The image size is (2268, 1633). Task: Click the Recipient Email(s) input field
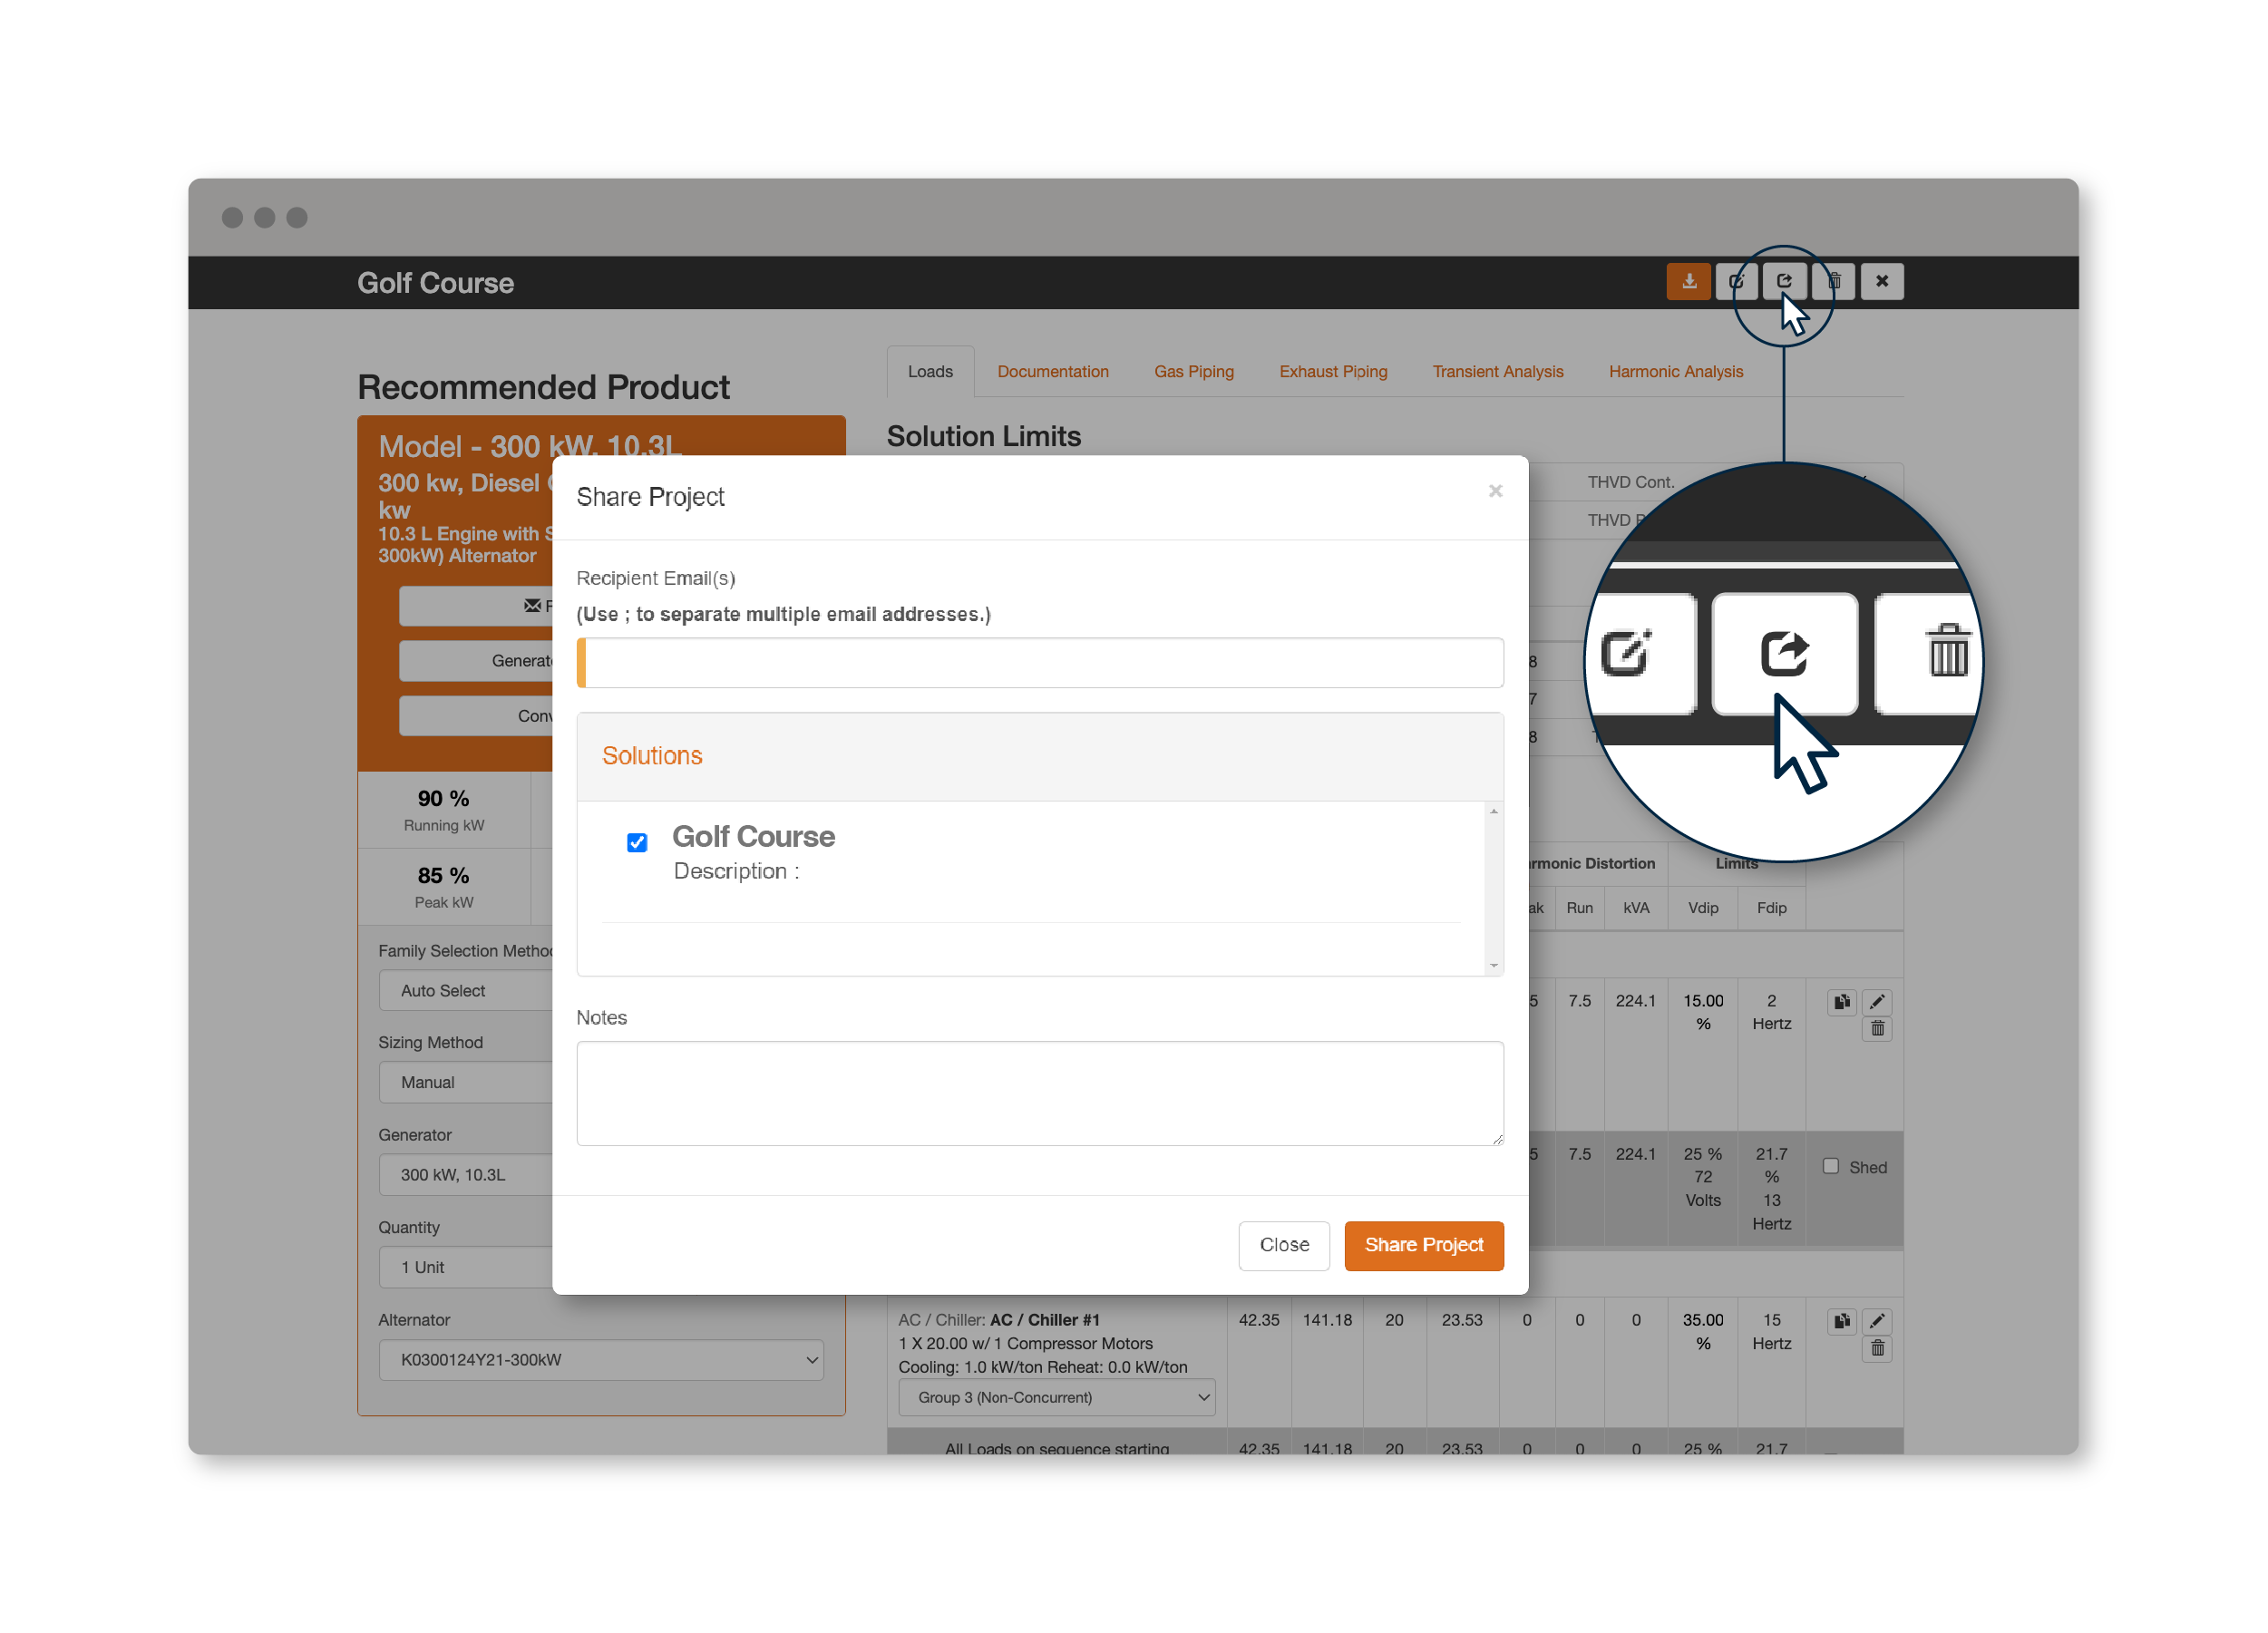pos(1040,663)
